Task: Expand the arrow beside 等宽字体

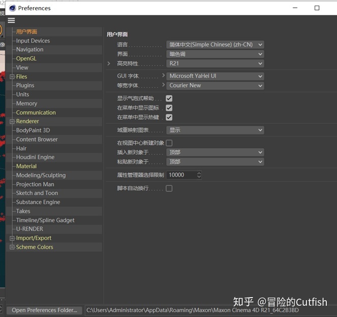Action: click(163, 85)
